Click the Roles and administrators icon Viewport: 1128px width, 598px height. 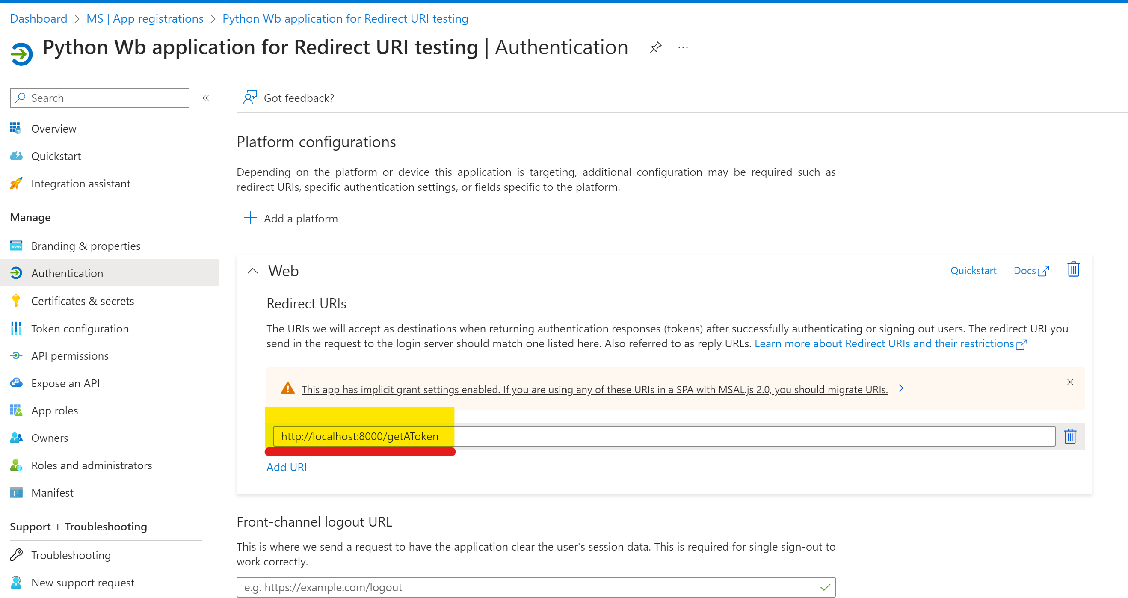pos(16,465)
